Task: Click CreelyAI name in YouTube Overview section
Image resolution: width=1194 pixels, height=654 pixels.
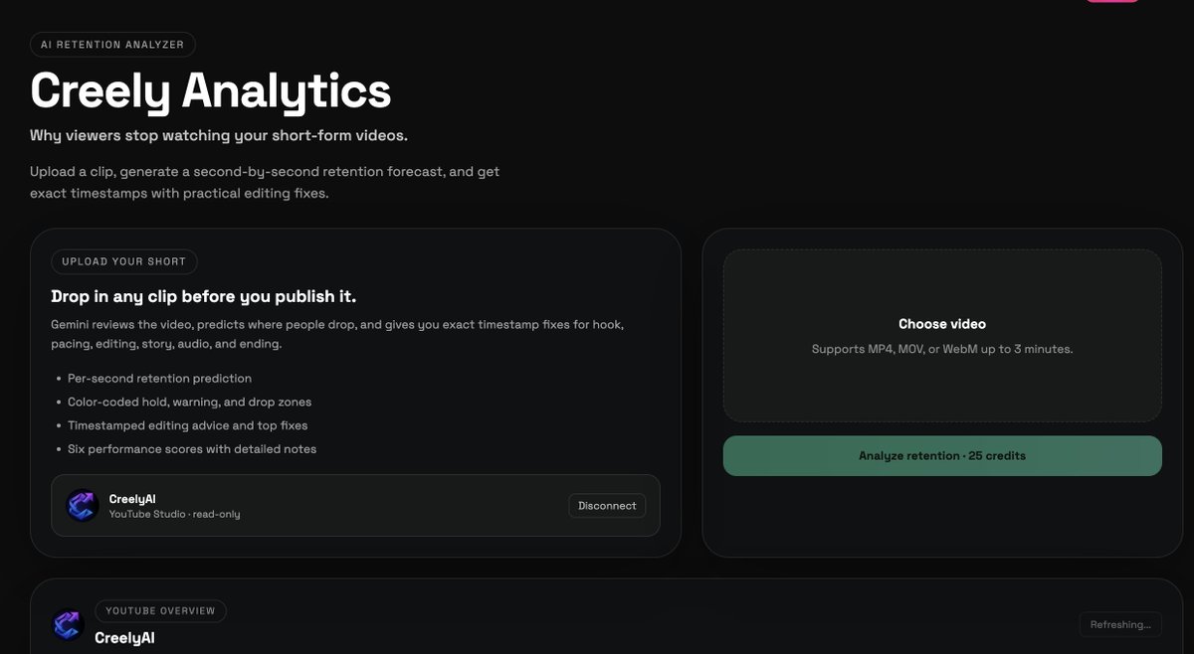Action: tap(124, 638)
